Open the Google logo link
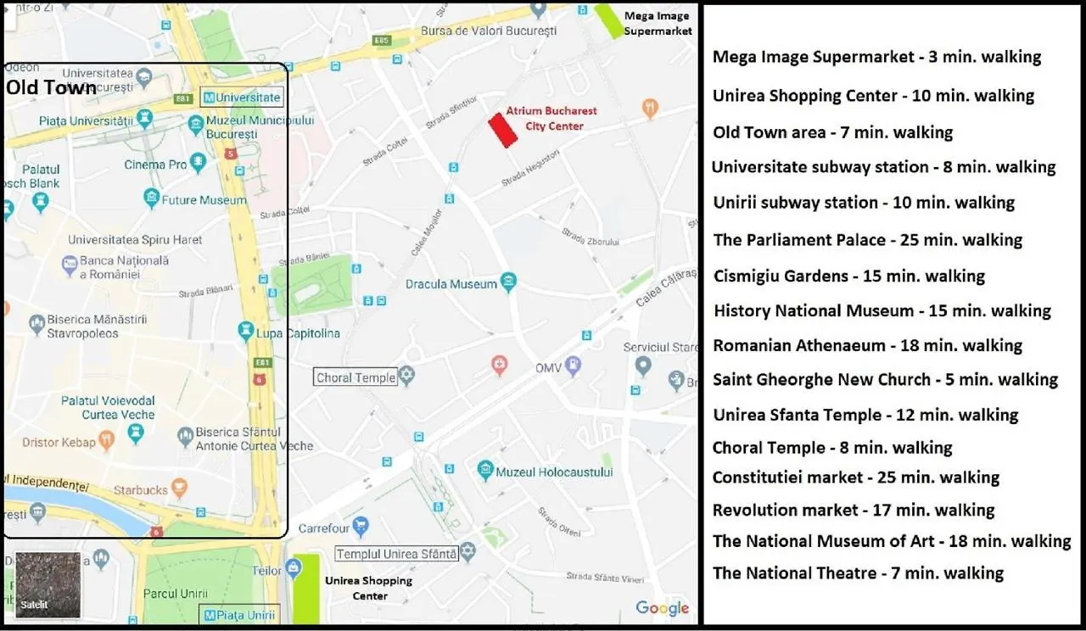The width and height of the screenshot is (1086, 631). click(x=663, y=608)
